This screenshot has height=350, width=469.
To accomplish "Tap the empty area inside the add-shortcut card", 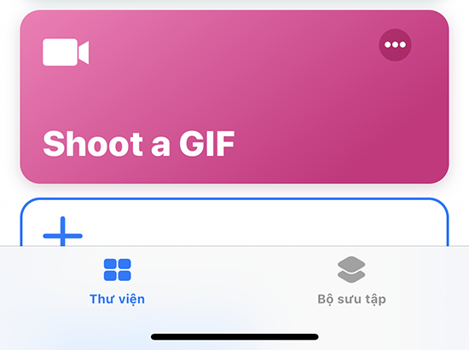I will (263, 224).
